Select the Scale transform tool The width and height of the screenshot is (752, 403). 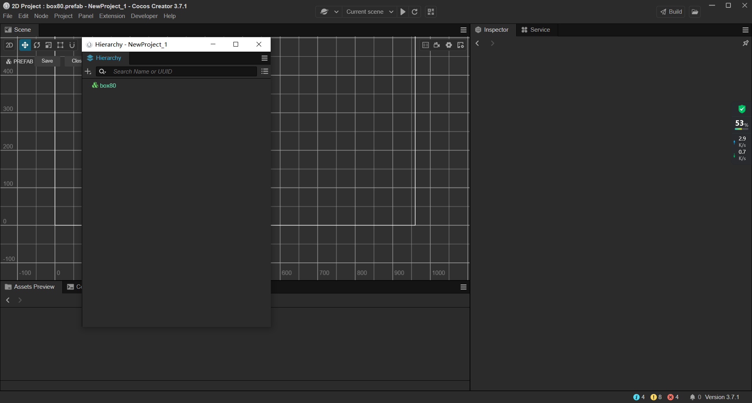(x=49, y=45)
